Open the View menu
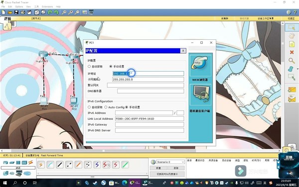 tap(28, 6)
